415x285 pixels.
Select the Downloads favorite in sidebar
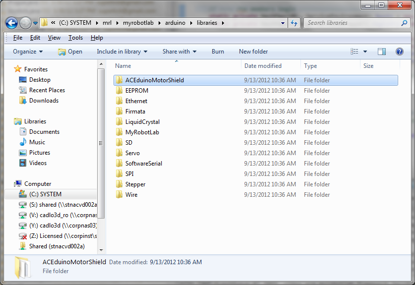(44, 101)
